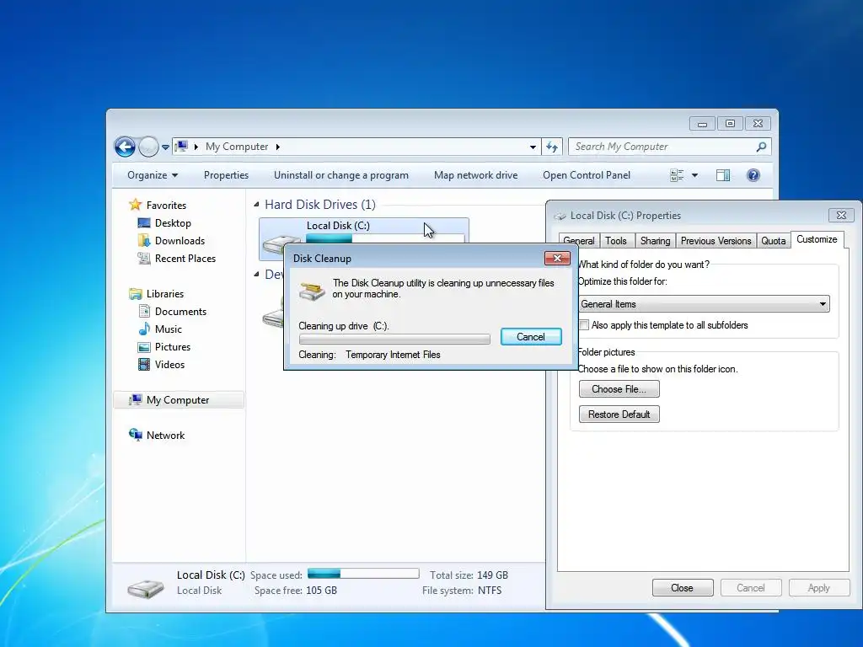
Task: Collapse the Hard Disk Drives group
Action: tap(256, 204)
